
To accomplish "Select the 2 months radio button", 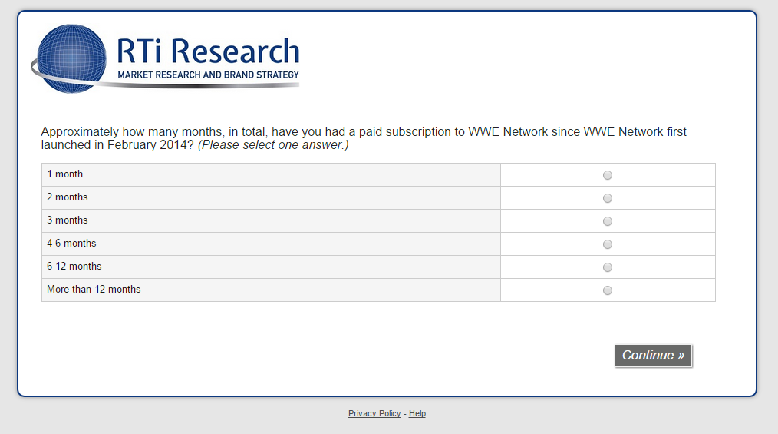I will pyautogui.click(x=608, y=198).
